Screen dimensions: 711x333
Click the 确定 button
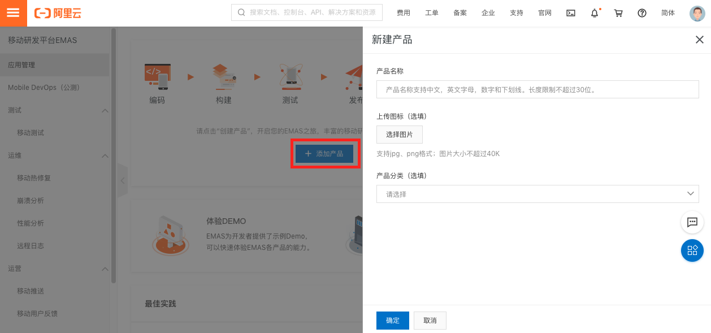click(x=393, y=321)
